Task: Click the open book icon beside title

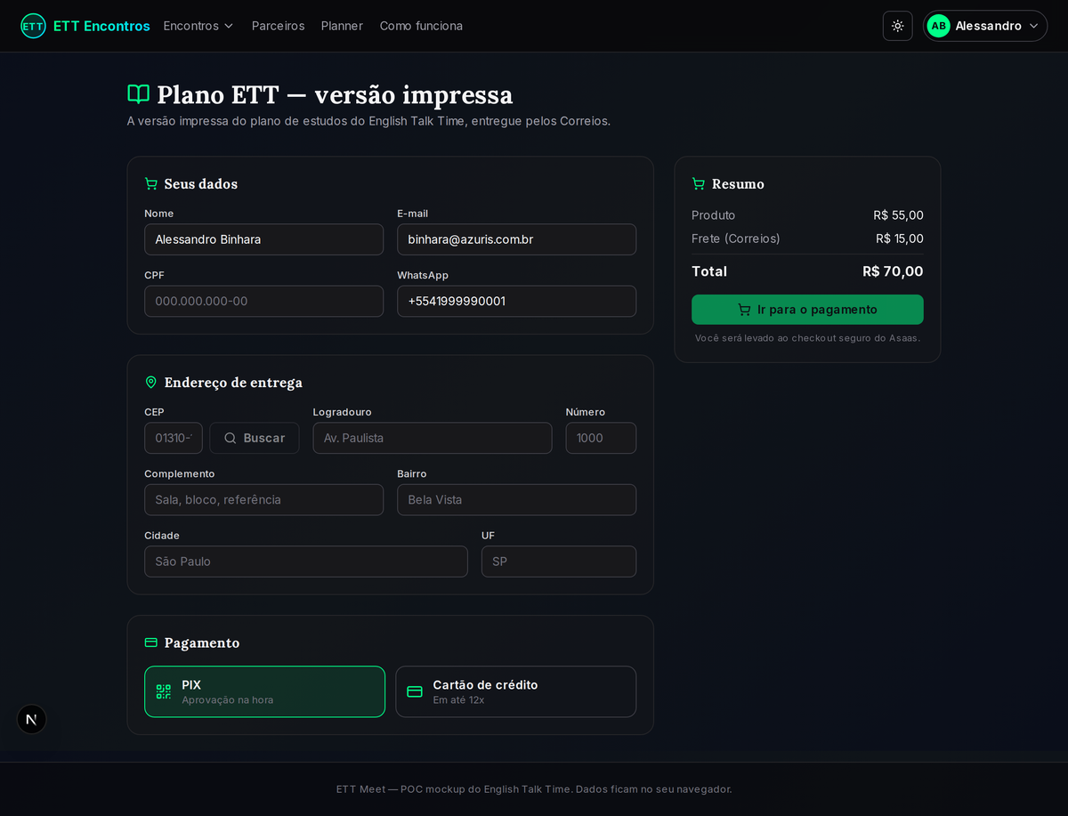Action: 138,94
